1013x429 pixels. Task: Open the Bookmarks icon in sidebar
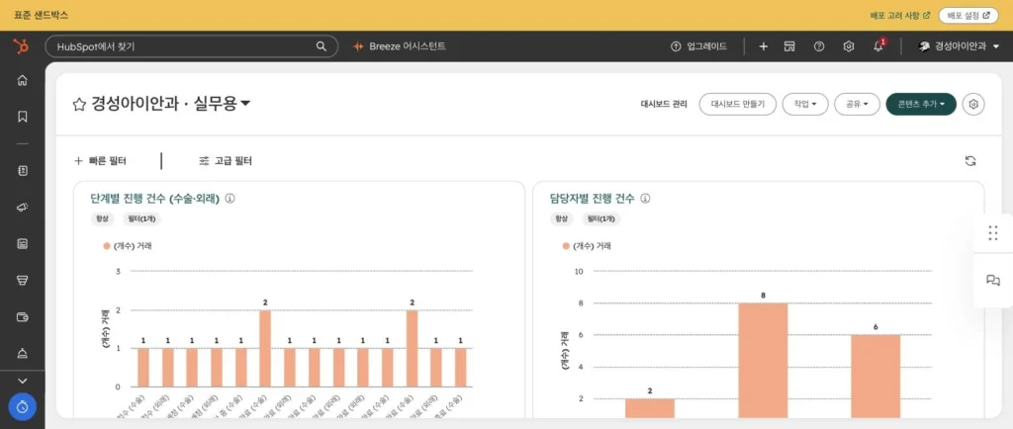(23, 117)
